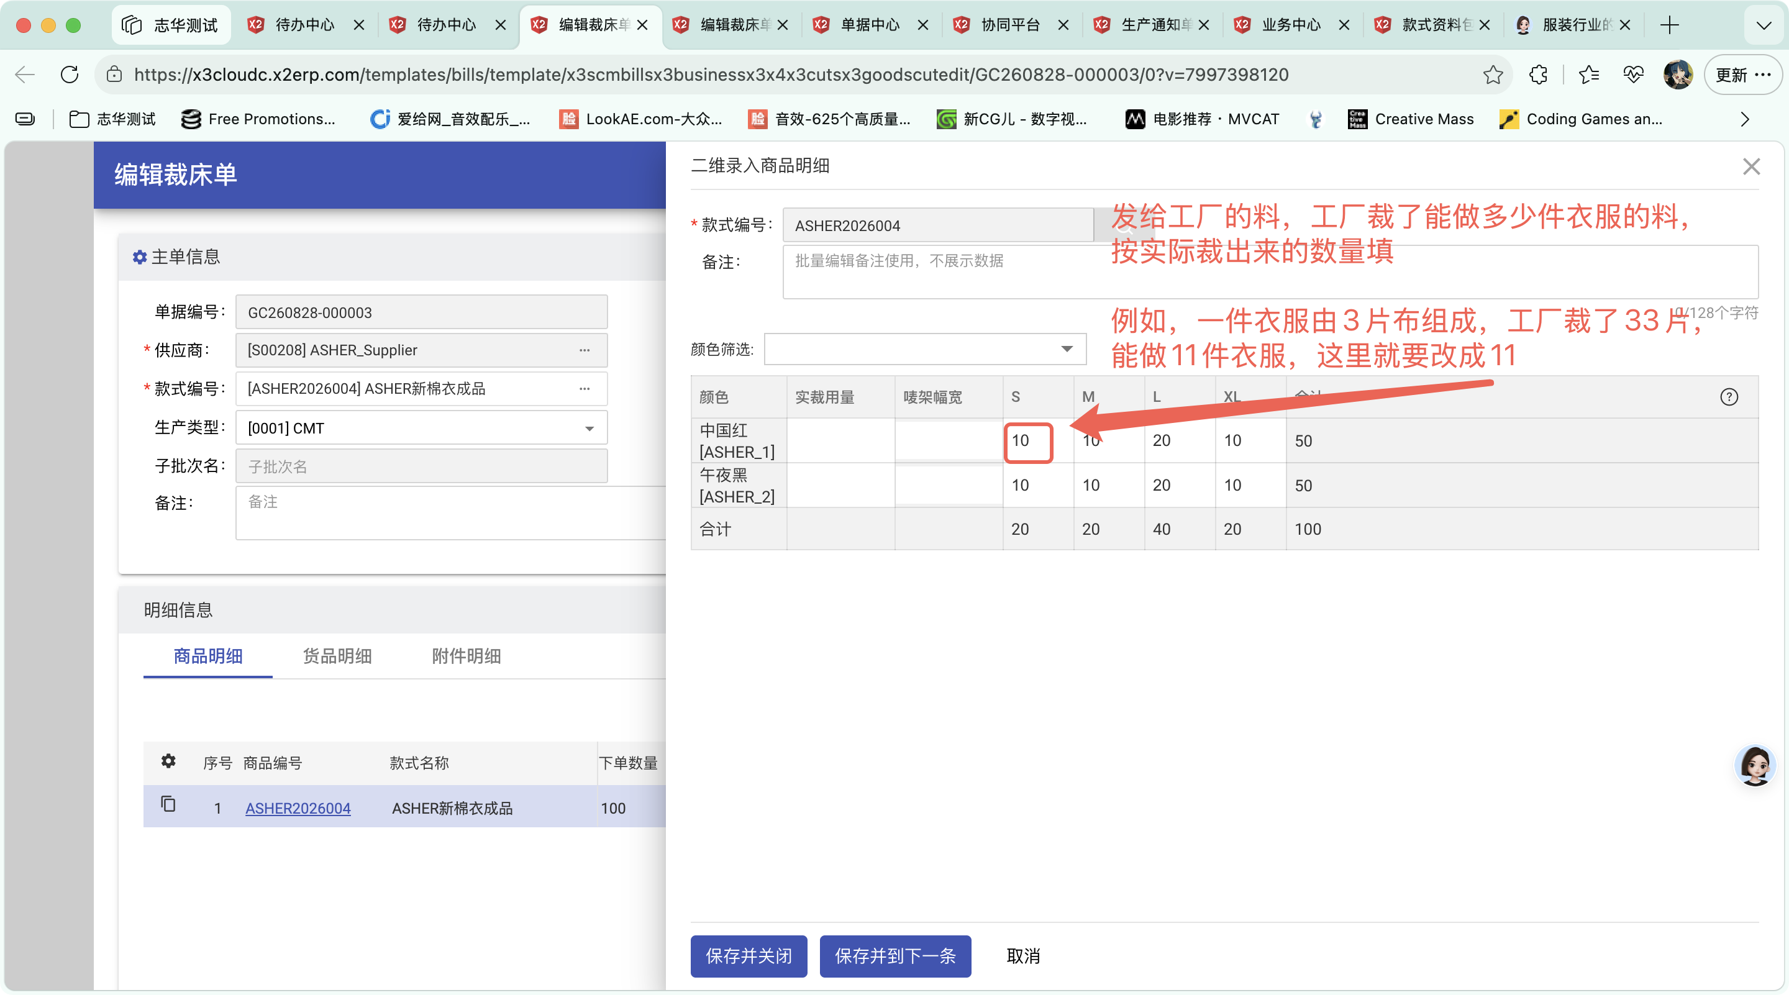Show more bookmarks with the chevron
The height and width of the screenshot is (995, 1789).
[1744, 119]
